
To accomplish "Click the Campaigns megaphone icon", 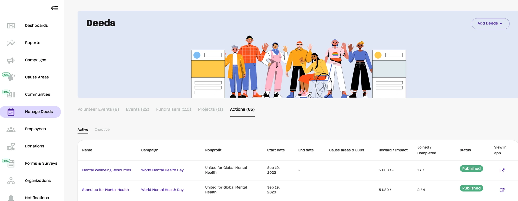I will tap(11, 60).
